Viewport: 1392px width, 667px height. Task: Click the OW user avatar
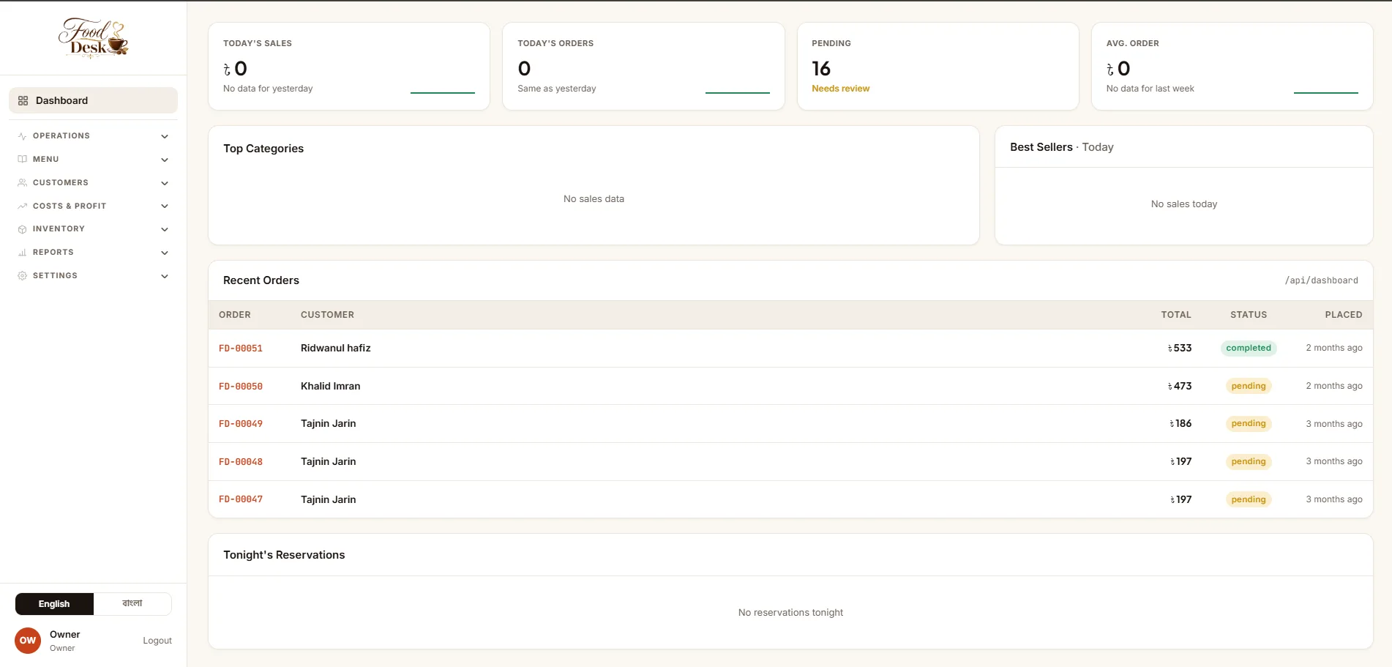[28, 641]
